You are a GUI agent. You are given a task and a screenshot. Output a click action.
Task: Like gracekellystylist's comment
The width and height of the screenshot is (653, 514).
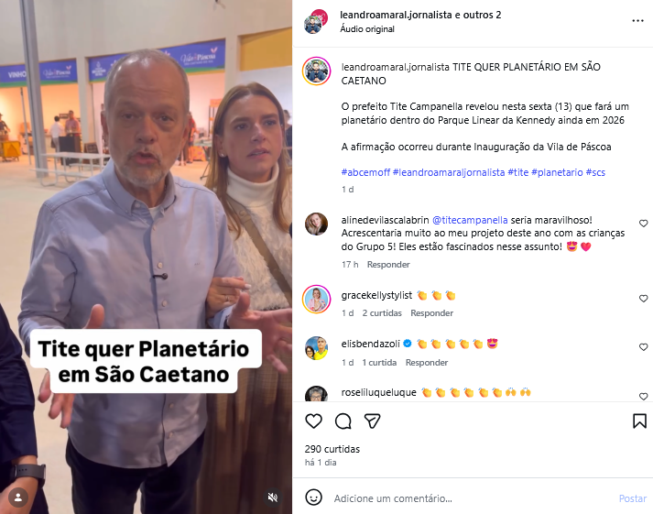[644, 299]
